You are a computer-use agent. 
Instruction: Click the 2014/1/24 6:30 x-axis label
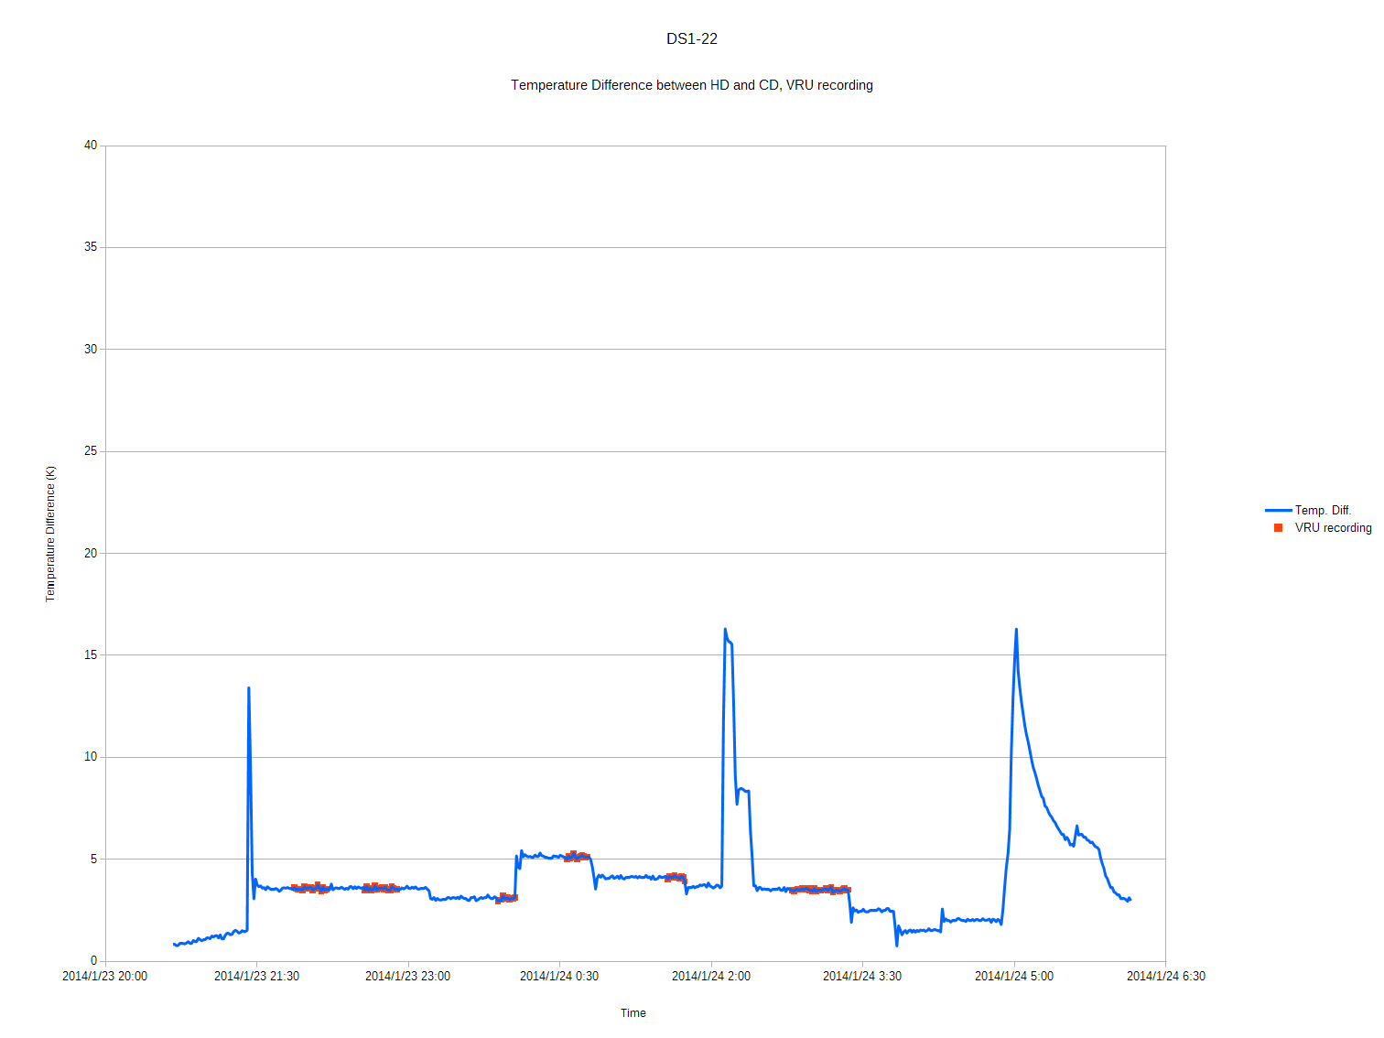(x=1165, y=977)
